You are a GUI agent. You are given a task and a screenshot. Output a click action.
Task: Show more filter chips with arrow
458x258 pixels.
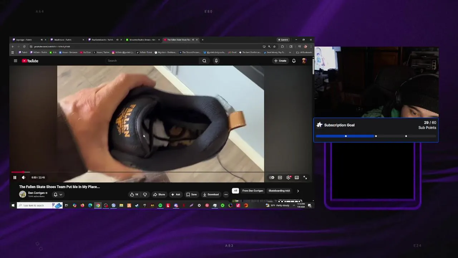298,191
